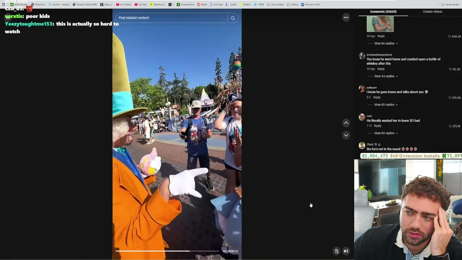Click the search magnifier icon
Image resolution: width=462 pixels, height=260 pixels.
[x=233, y=18]
